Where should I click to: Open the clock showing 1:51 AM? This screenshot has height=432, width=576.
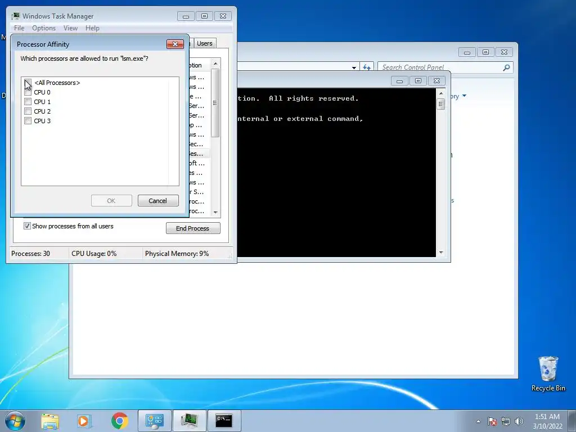click(547, 421)
